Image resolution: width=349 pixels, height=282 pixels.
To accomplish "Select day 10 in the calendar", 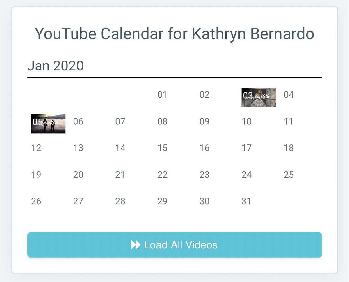I will pos(247,121).
